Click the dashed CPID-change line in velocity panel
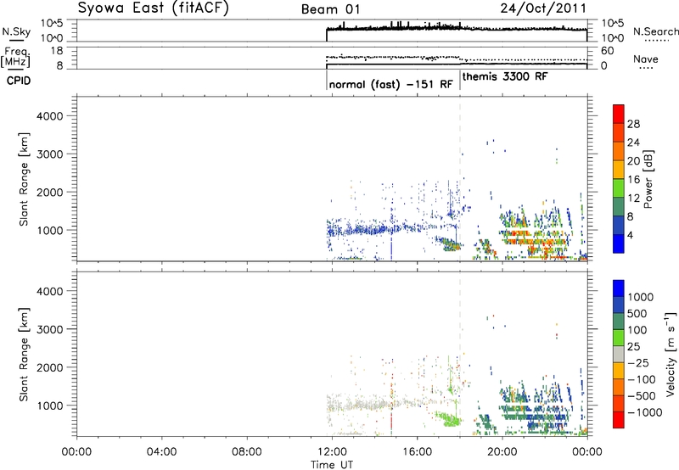This screenshot has height=470, width=679. tap(460, 354)
